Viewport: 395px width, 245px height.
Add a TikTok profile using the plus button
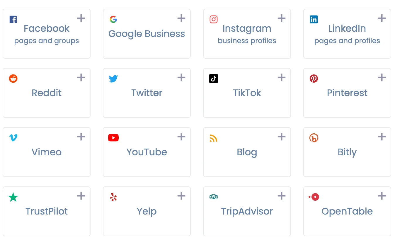pos(281,77)
